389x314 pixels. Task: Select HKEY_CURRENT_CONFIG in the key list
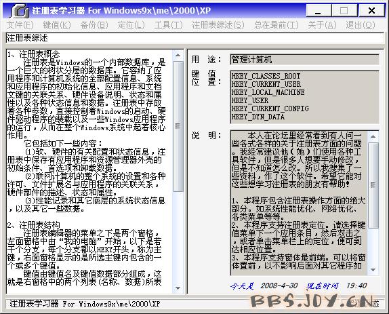click(270, 109)
